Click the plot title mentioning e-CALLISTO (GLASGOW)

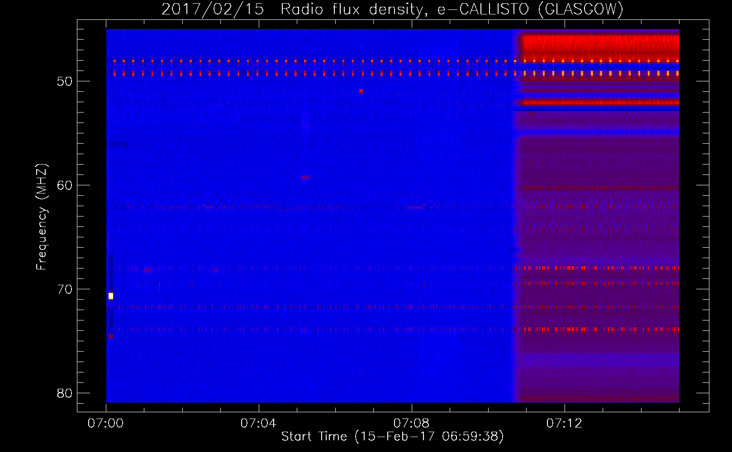tap(392, 9)
